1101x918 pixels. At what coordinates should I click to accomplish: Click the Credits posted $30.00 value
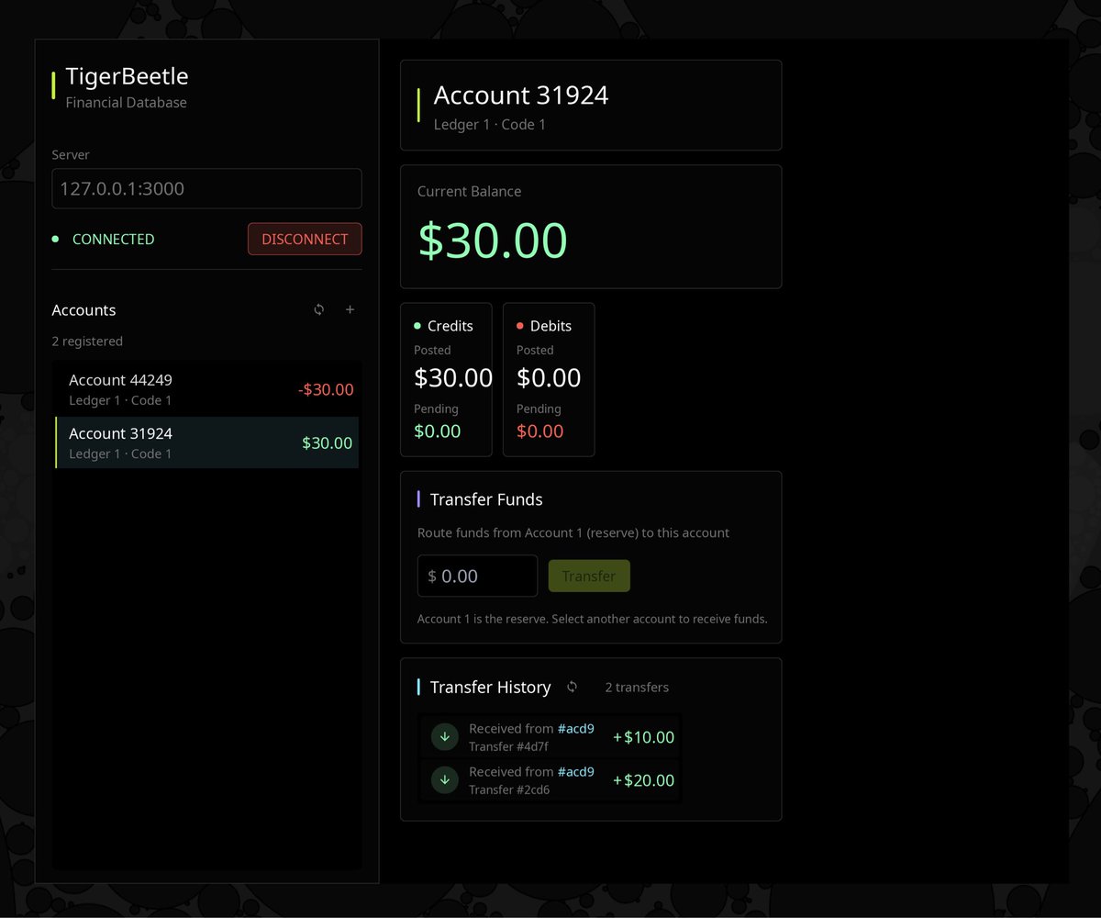click(x=453, y=377)
